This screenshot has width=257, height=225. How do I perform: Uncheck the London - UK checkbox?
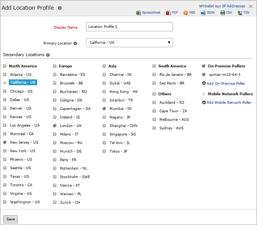55,125
